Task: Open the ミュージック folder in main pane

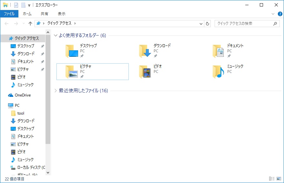Action: [228, 71]
